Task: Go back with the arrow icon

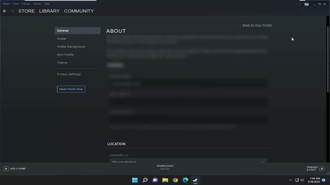Action: click(5, 11)
